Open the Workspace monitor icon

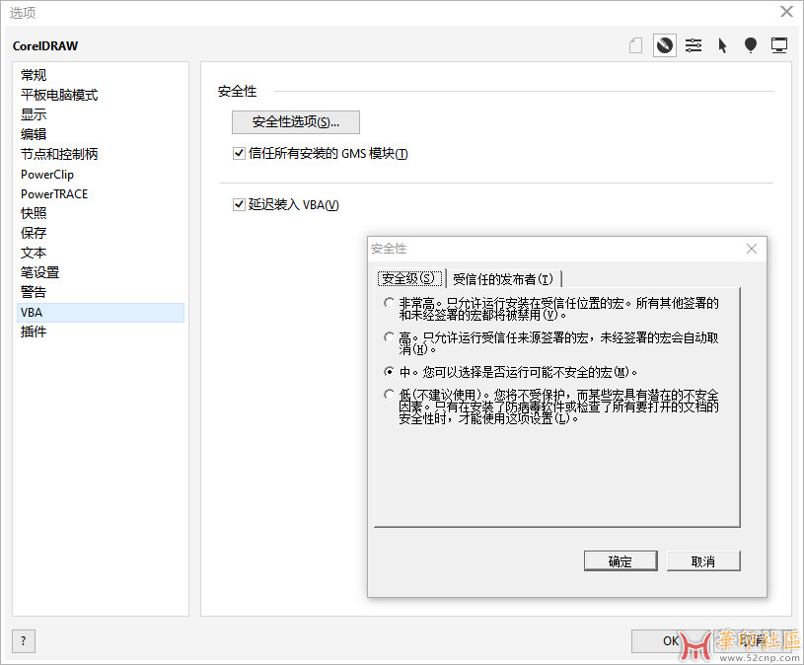[x=779, y=45]
